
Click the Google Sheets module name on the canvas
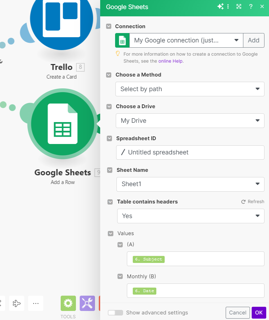coord(63,173)
